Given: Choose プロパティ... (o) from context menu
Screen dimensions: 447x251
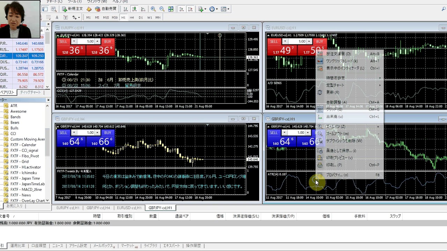Looking at the screenshot, I should (x=349, y=175).
